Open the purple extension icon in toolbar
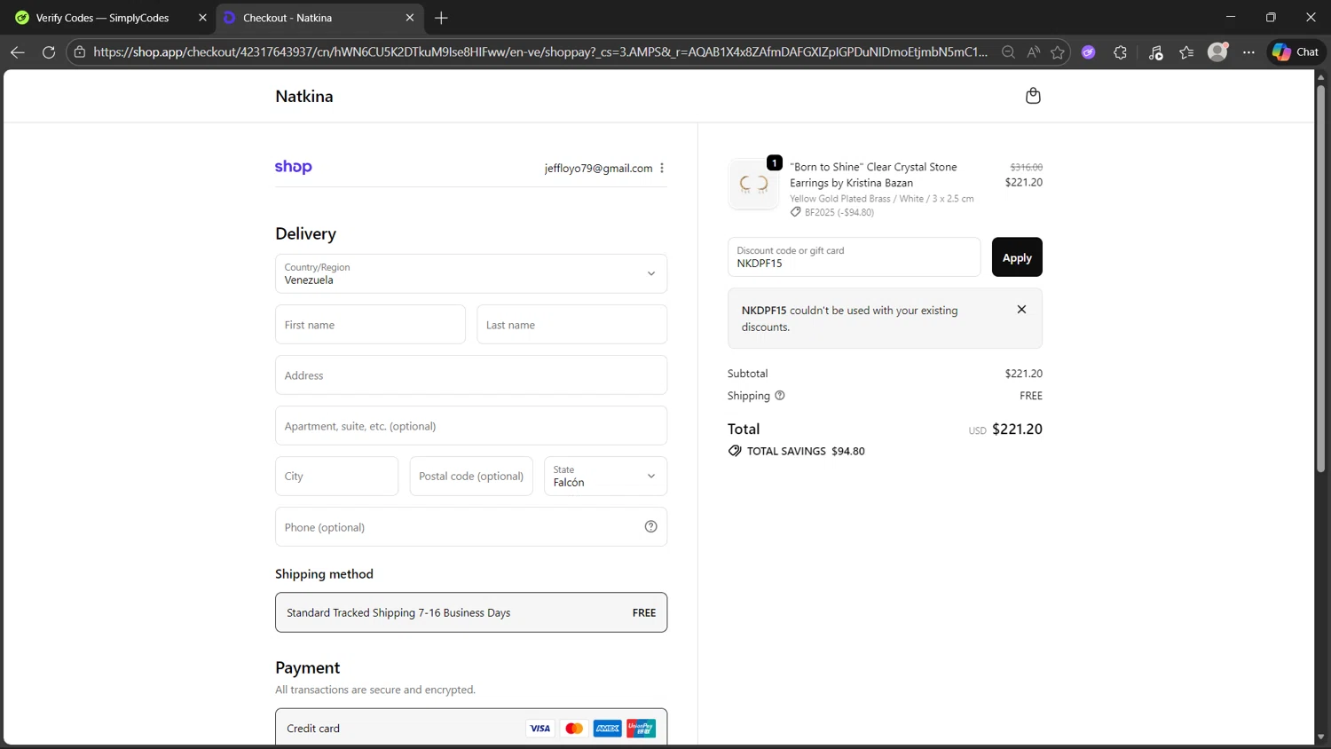 click(1089, 52)
